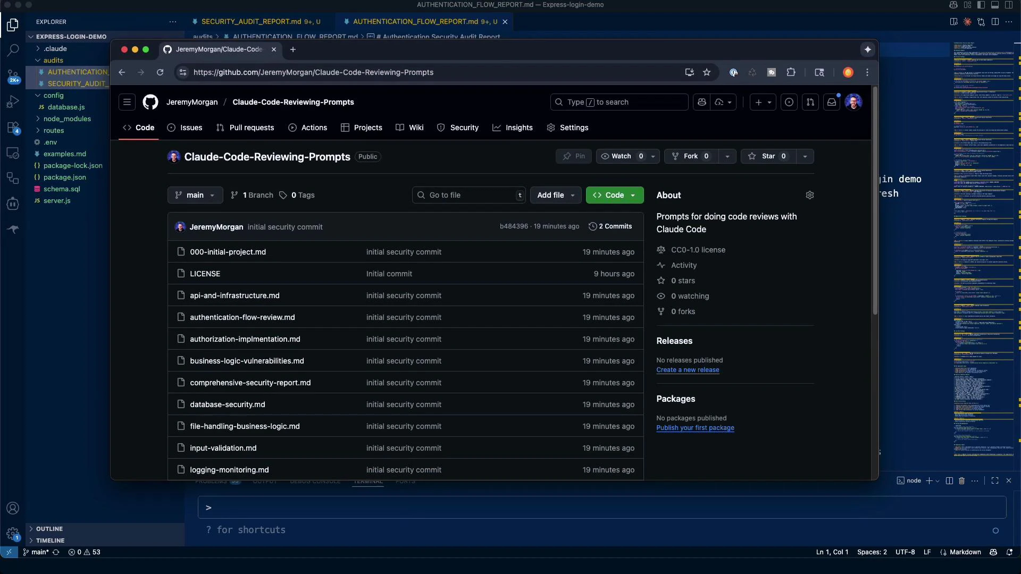Click GitHub search input field
Viewport: 1021px width, 574px height.
click(620, 102)
